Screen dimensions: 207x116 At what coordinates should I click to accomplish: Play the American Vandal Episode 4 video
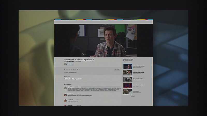[103, 40]
